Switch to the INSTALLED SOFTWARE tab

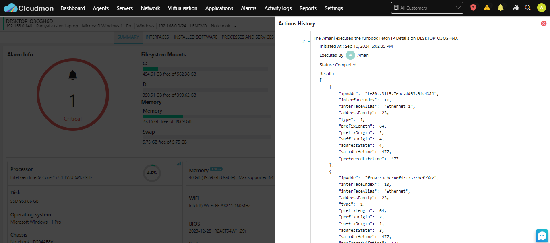[196, 37]
